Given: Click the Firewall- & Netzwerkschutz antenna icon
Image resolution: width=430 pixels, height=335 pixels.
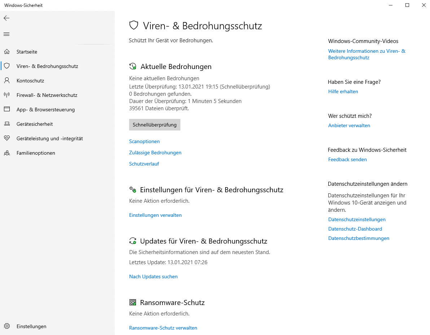Looking at the screenshot, I should [7, 95].
